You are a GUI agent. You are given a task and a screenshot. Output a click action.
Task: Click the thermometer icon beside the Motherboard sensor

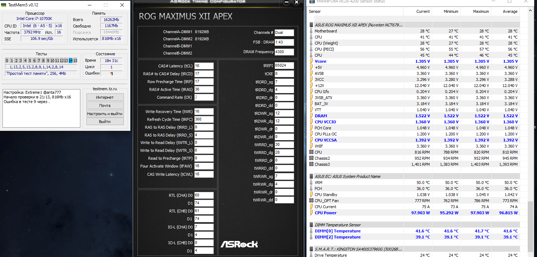click(311, 31)
